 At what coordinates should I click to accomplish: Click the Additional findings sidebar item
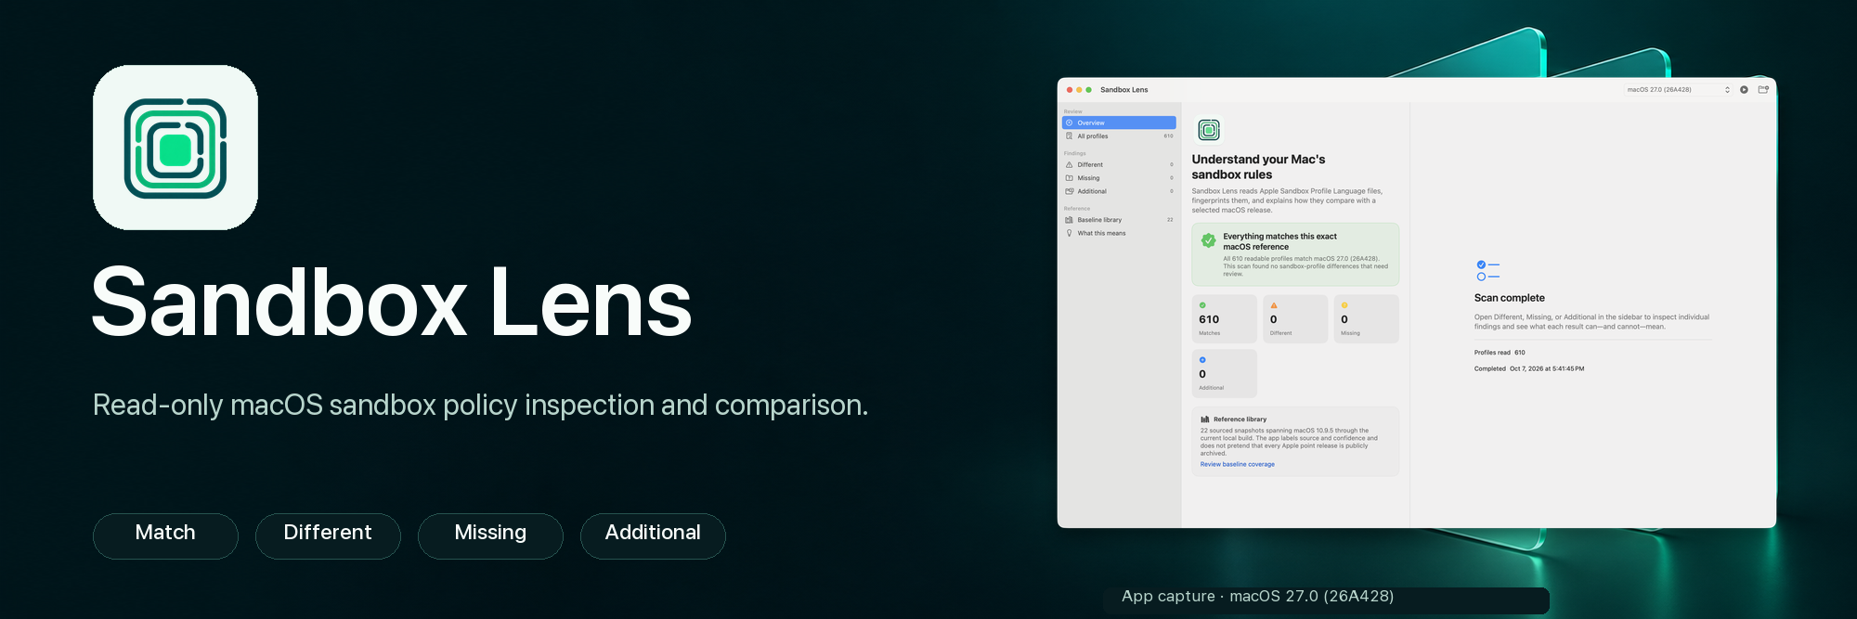pos(1119,191)
